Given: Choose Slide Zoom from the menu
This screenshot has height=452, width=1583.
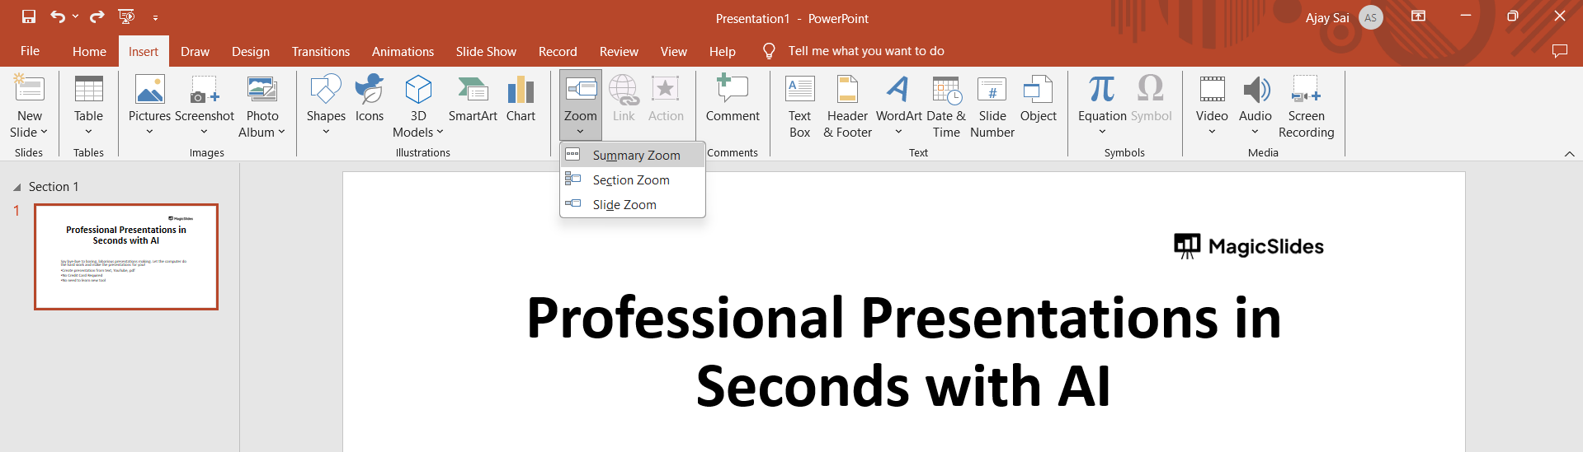Looking at the screenshot, I should click(x=633, y=204).
